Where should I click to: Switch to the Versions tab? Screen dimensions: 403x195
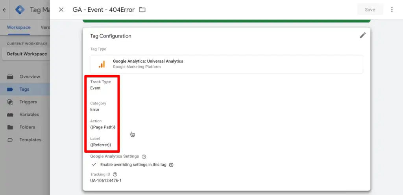45,28
